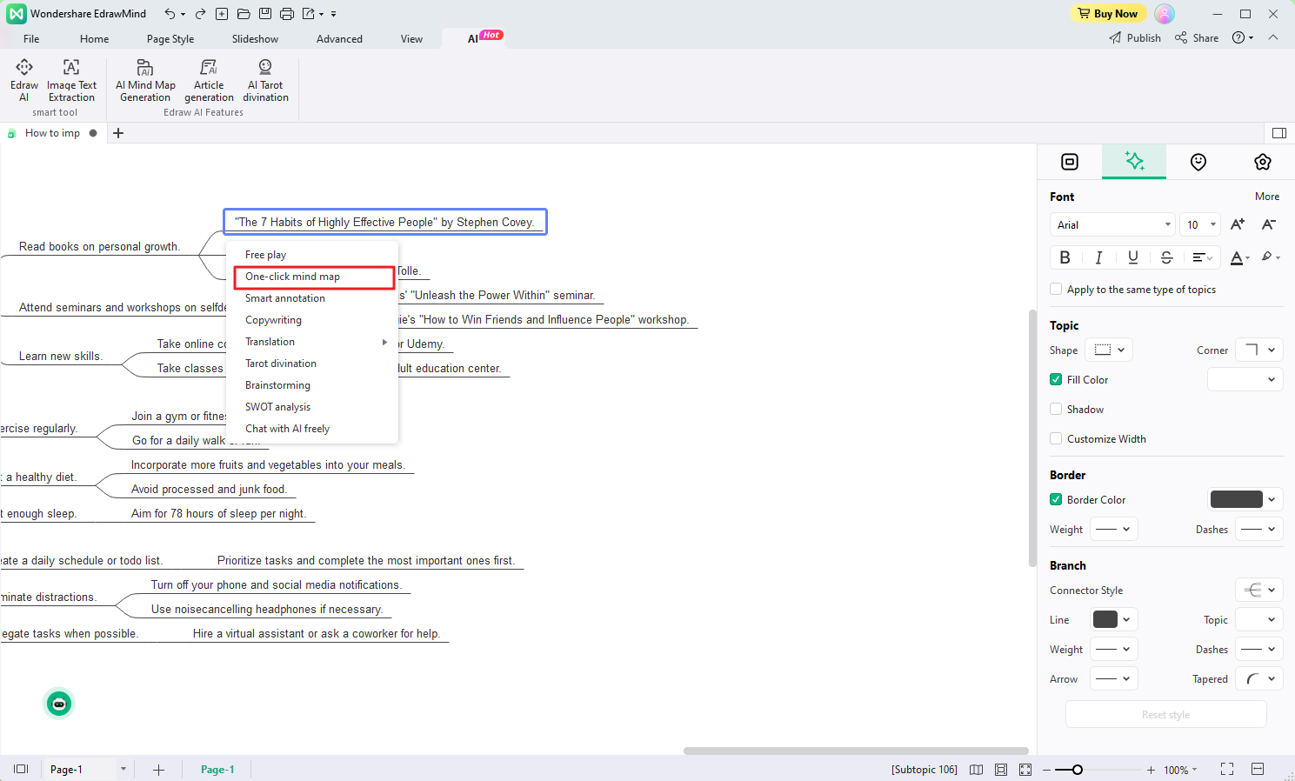Click the Save icon in title bar
This screenshot has width=1295, height=781.
(265, 14)
